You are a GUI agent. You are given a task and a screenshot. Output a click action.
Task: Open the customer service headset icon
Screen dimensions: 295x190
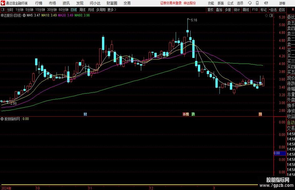tap(250, 3)
